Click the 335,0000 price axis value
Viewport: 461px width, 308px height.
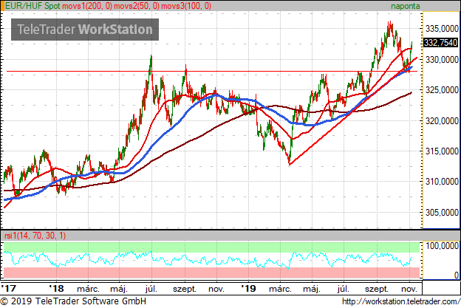tap(442, 29)
